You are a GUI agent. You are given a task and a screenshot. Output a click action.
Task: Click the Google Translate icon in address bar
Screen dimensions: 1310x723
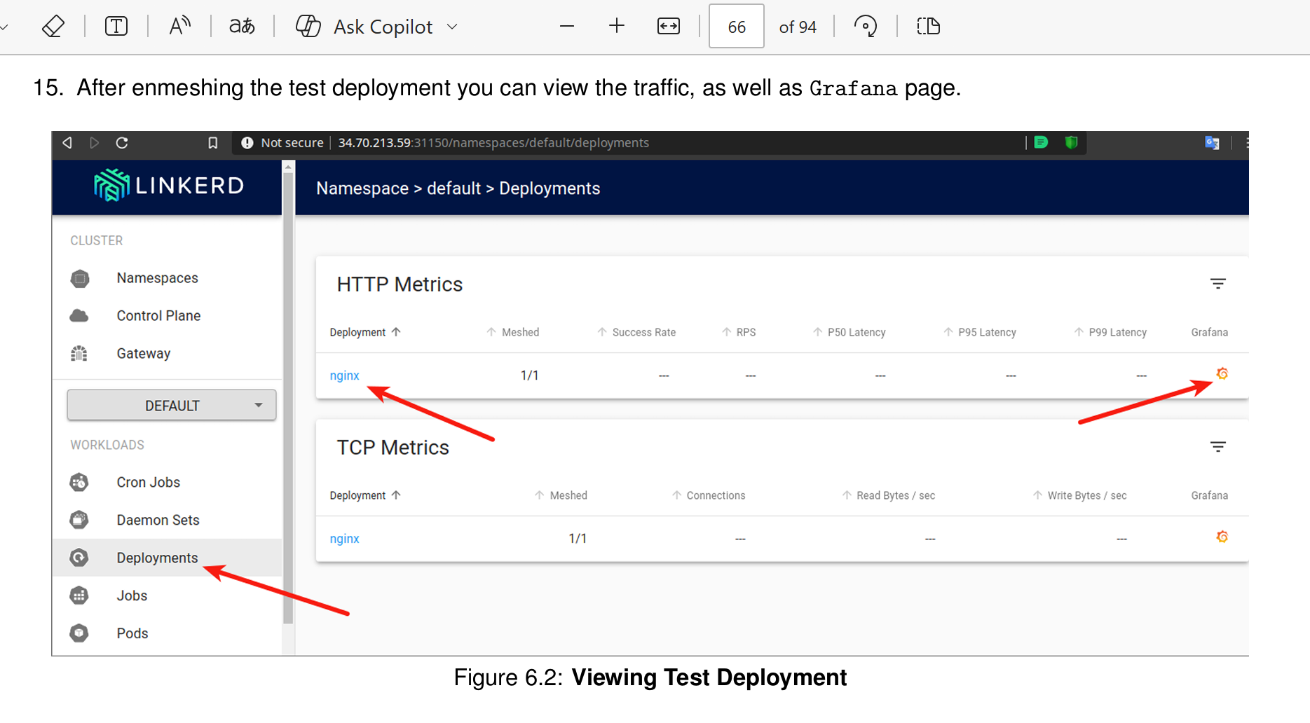pos(1212,143)
